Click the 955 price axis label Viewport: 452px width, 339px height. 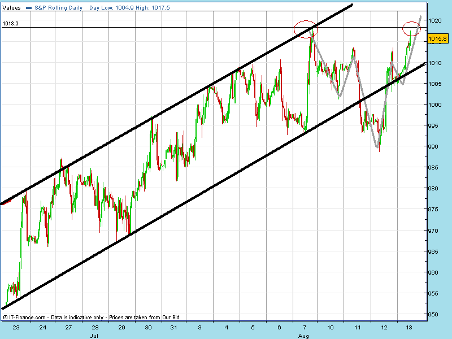click(x=433, y=294)
